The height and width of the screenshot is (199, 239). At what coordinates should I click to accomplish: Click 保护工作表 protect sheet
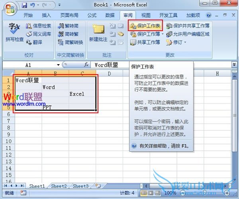pyautogui.click(x=145, y=26)
